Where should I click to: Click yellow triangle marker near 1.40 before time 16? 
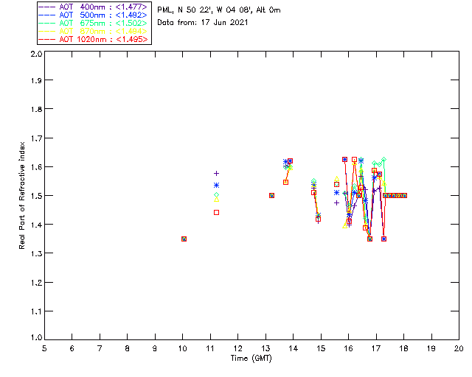click(x=344, y=225)
